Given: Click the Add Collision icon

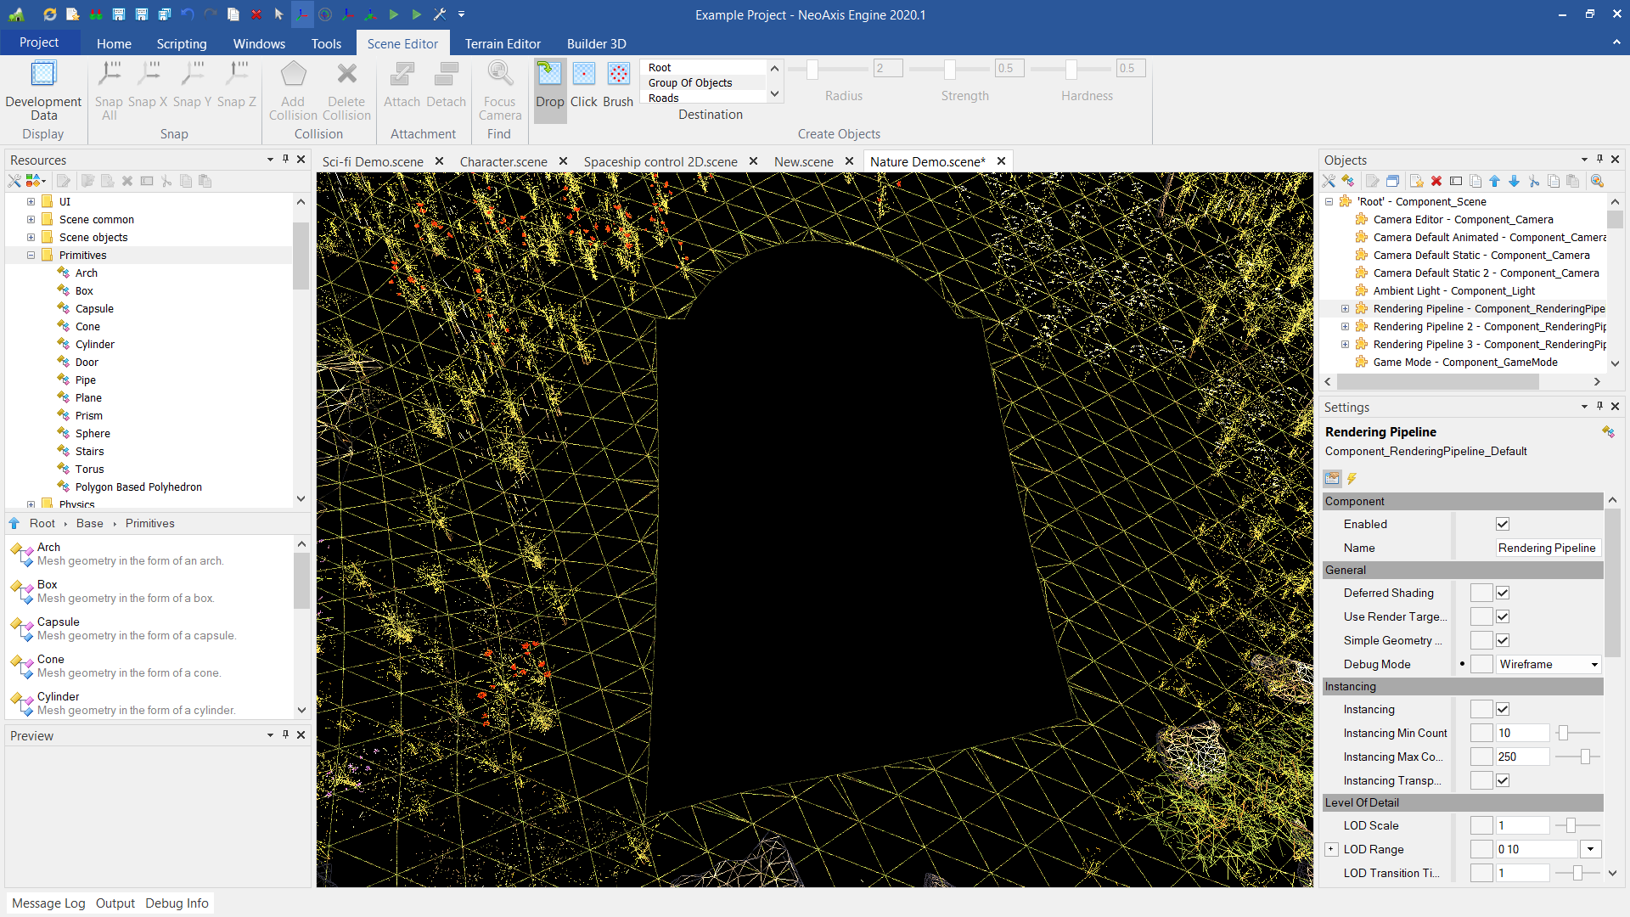Looking at the screenshot, I should (293, 75).
